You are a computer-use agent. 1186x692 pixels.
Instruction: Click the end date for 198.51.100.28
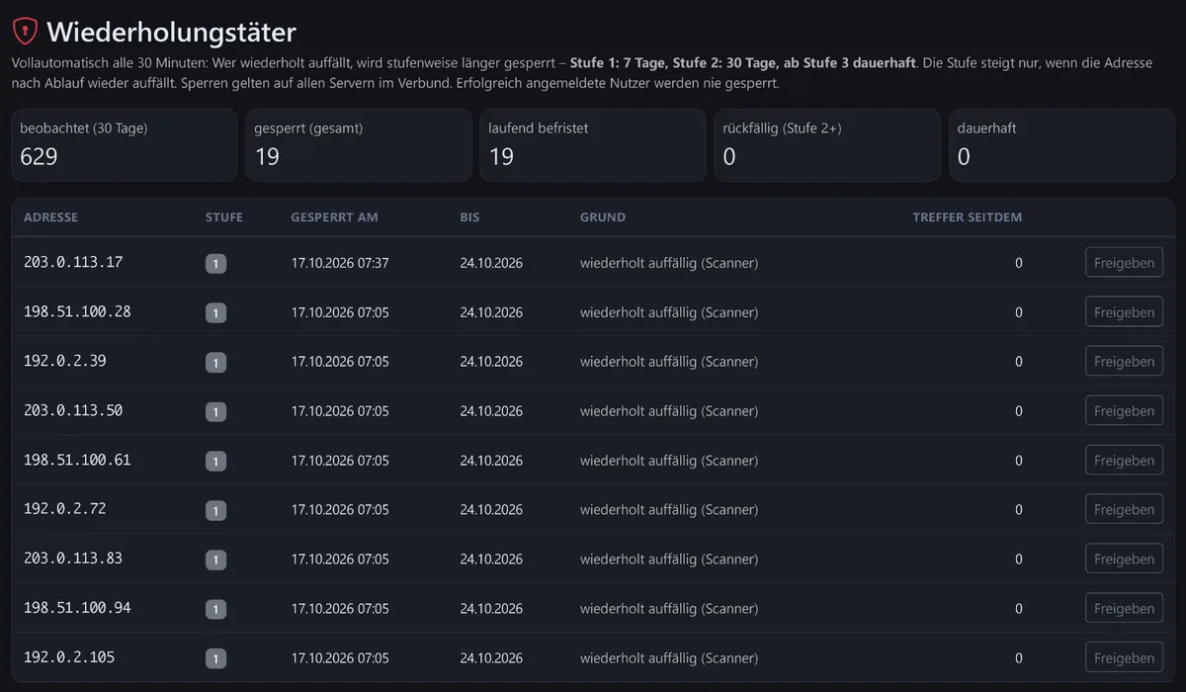491,312
